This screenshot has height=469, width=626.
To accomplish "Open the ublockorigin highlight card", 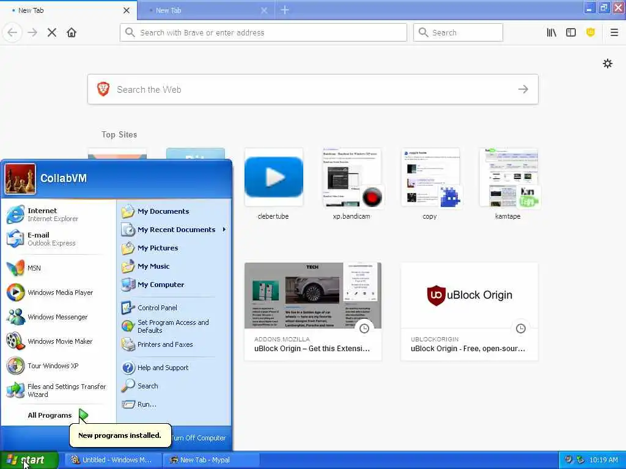I will [469, 311].
